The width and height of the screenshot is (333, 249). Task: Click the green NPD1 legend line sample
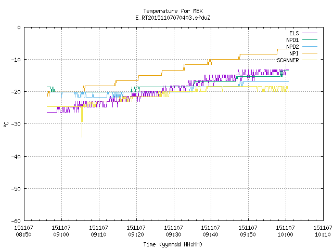(x=310, y=40)
